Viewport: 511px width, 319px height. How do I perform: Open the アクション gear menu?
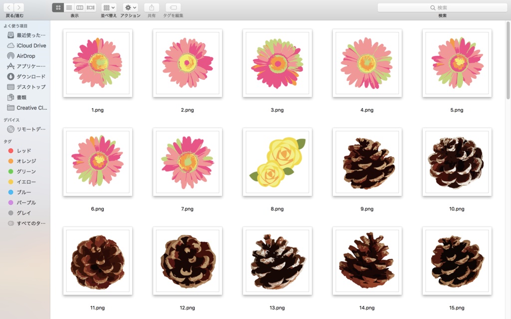pos(130,7)
